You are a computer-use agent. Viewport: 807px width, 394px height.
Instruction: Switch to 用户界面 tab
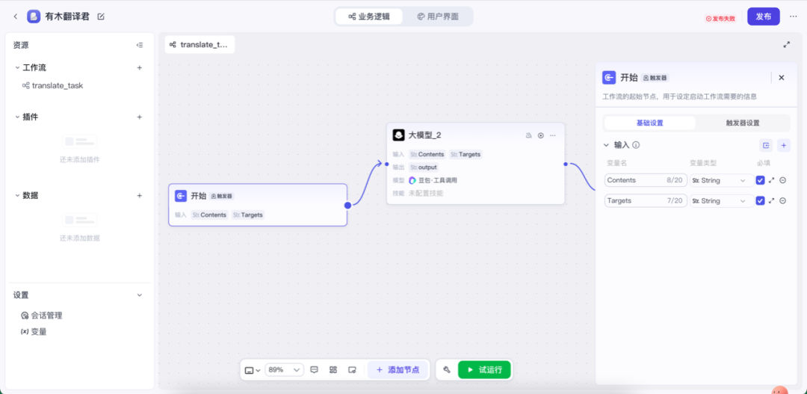click(x=437, y=16)
